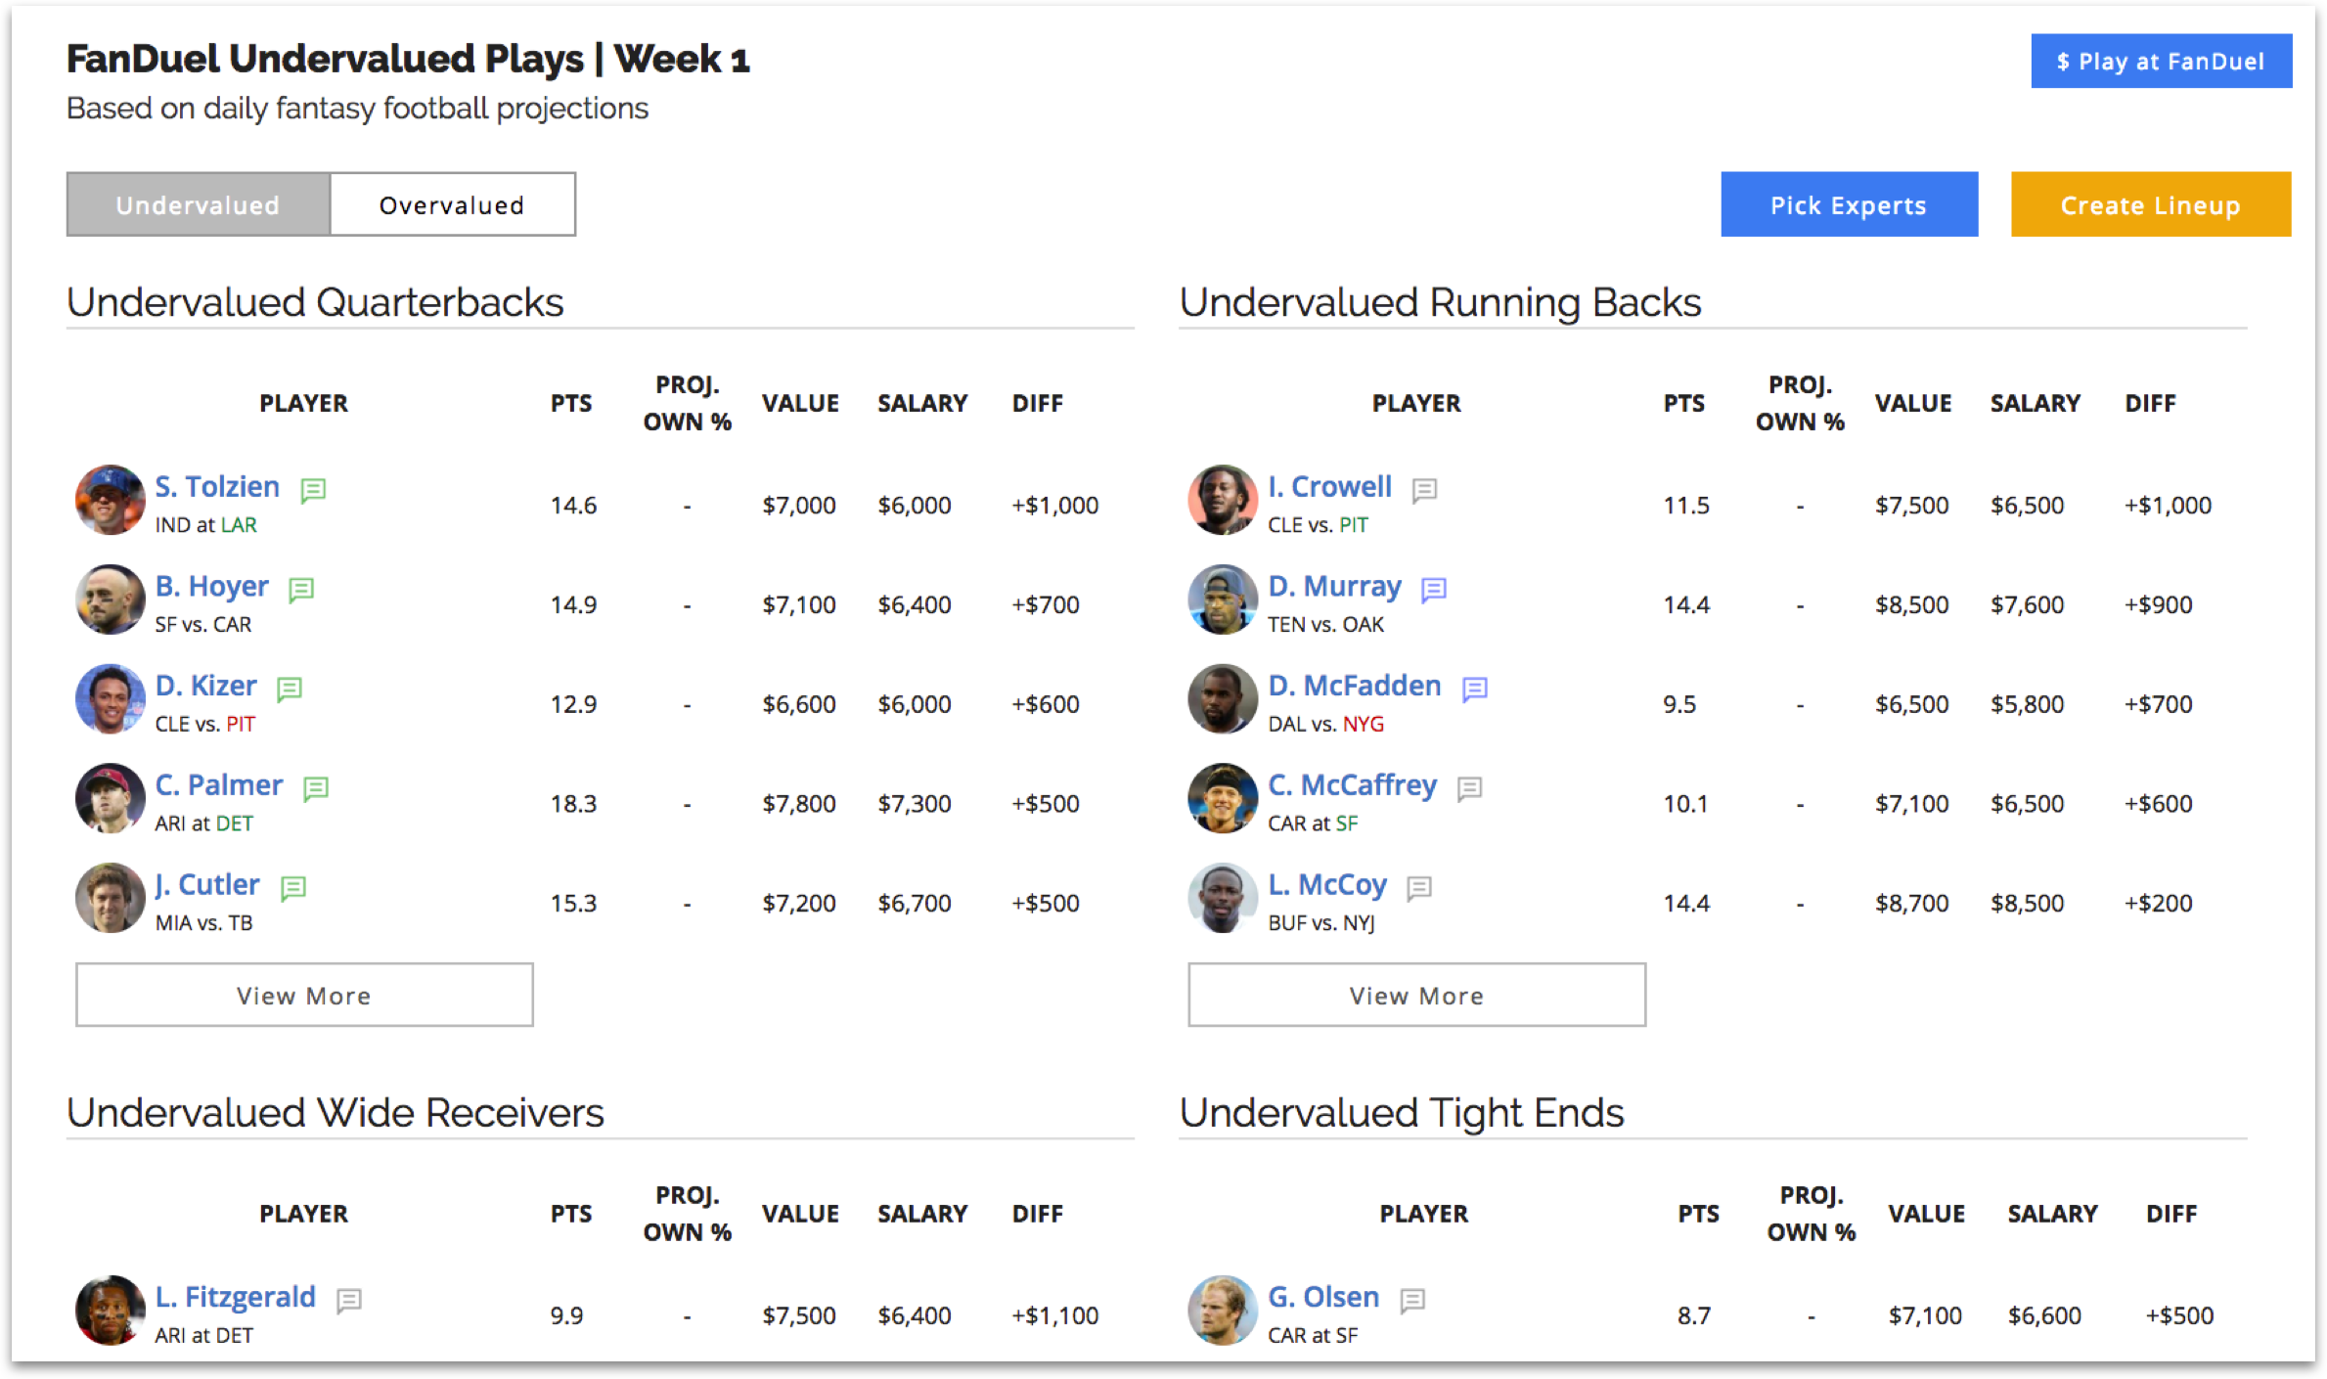Expand quarterbacks list with View More
Screen dimensions: 2327x1379
(x=304, y=995)
